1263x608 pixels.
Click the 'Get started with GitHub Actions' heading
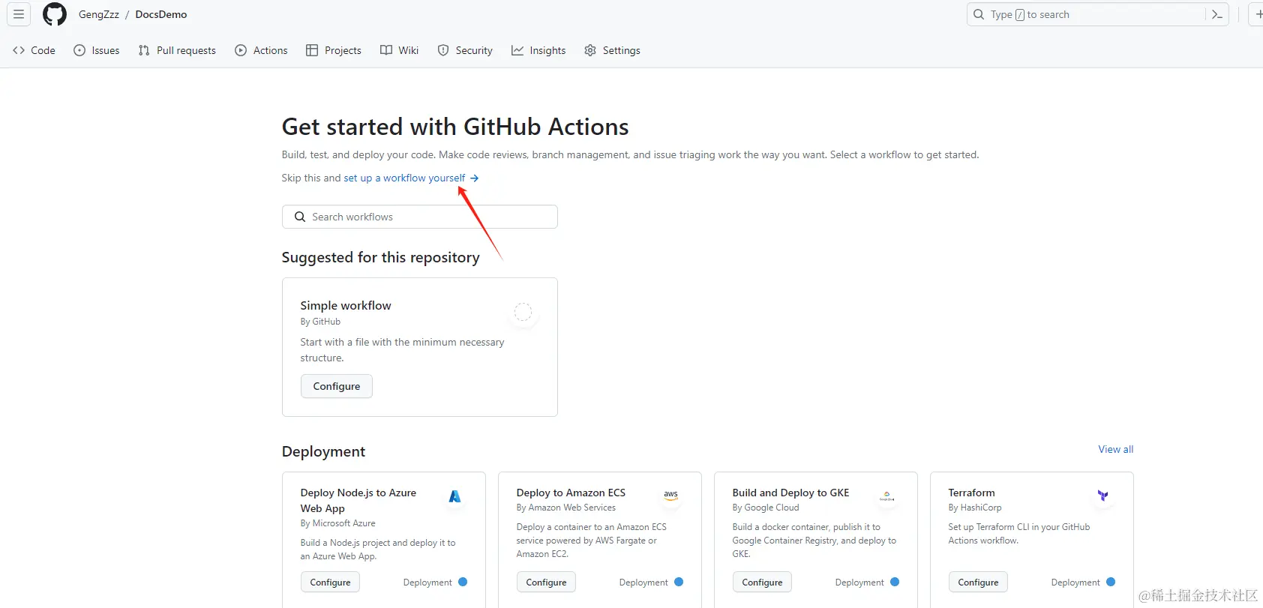tap(455, 127)
